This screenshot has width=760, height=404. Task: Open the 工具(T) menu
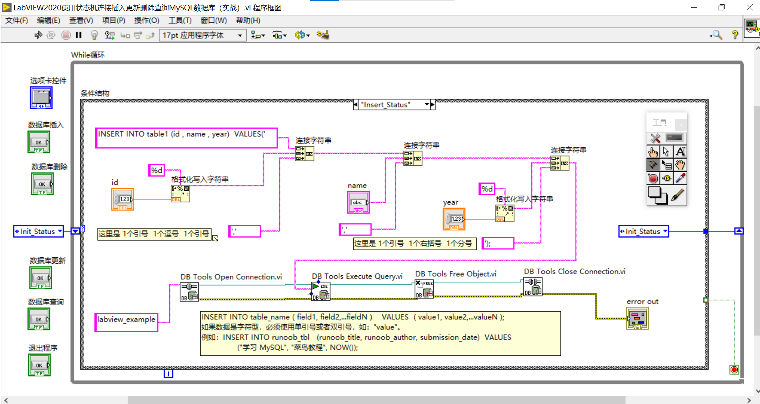tap(180, 20)
